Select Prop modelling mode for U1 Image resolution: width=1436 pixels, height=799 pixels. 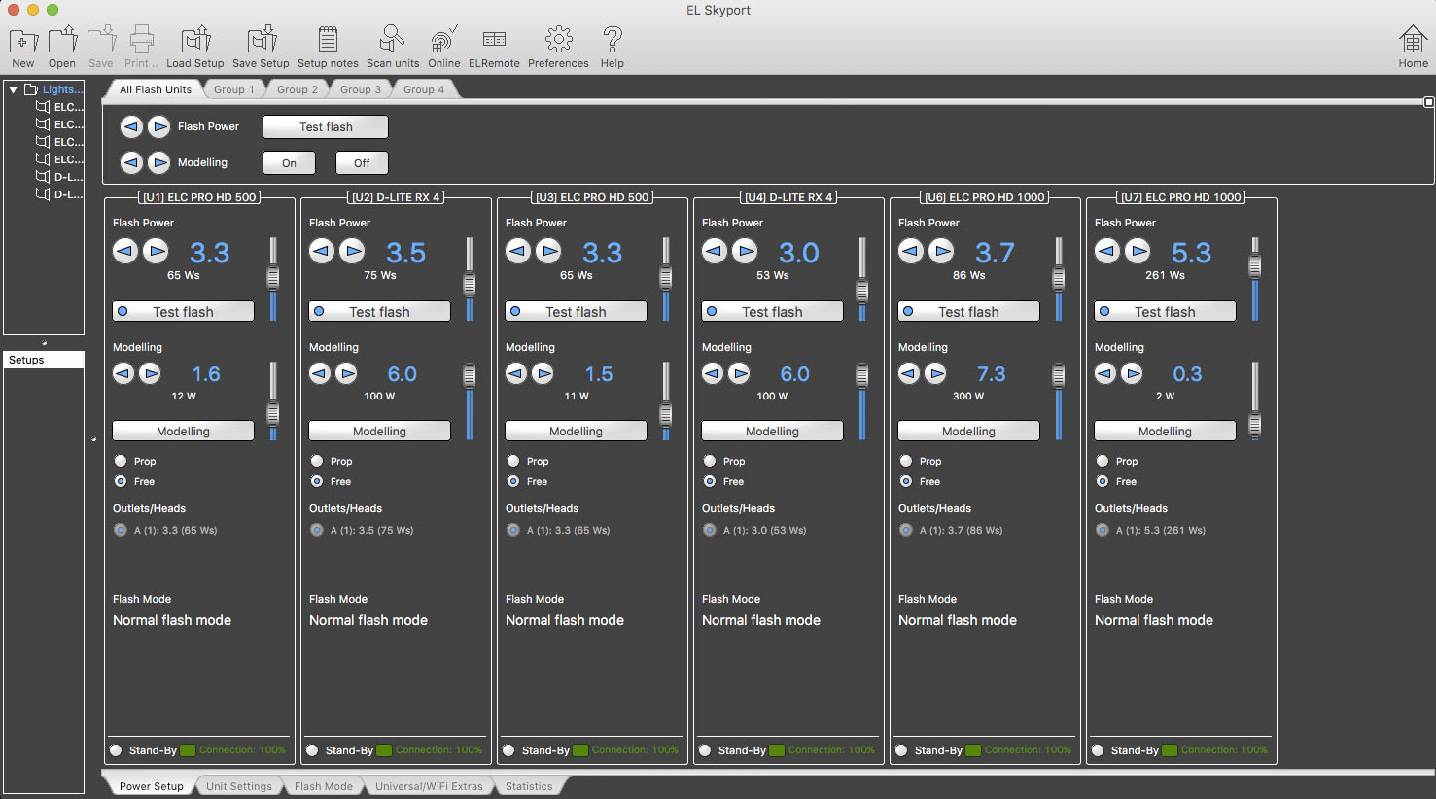(x=121, y=461)
